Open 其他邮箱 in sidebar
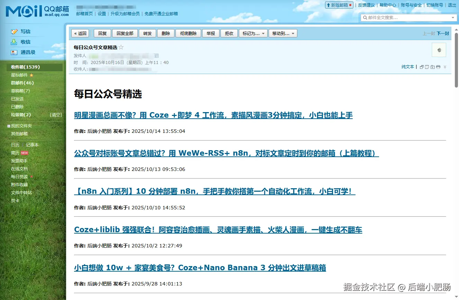 19,134
